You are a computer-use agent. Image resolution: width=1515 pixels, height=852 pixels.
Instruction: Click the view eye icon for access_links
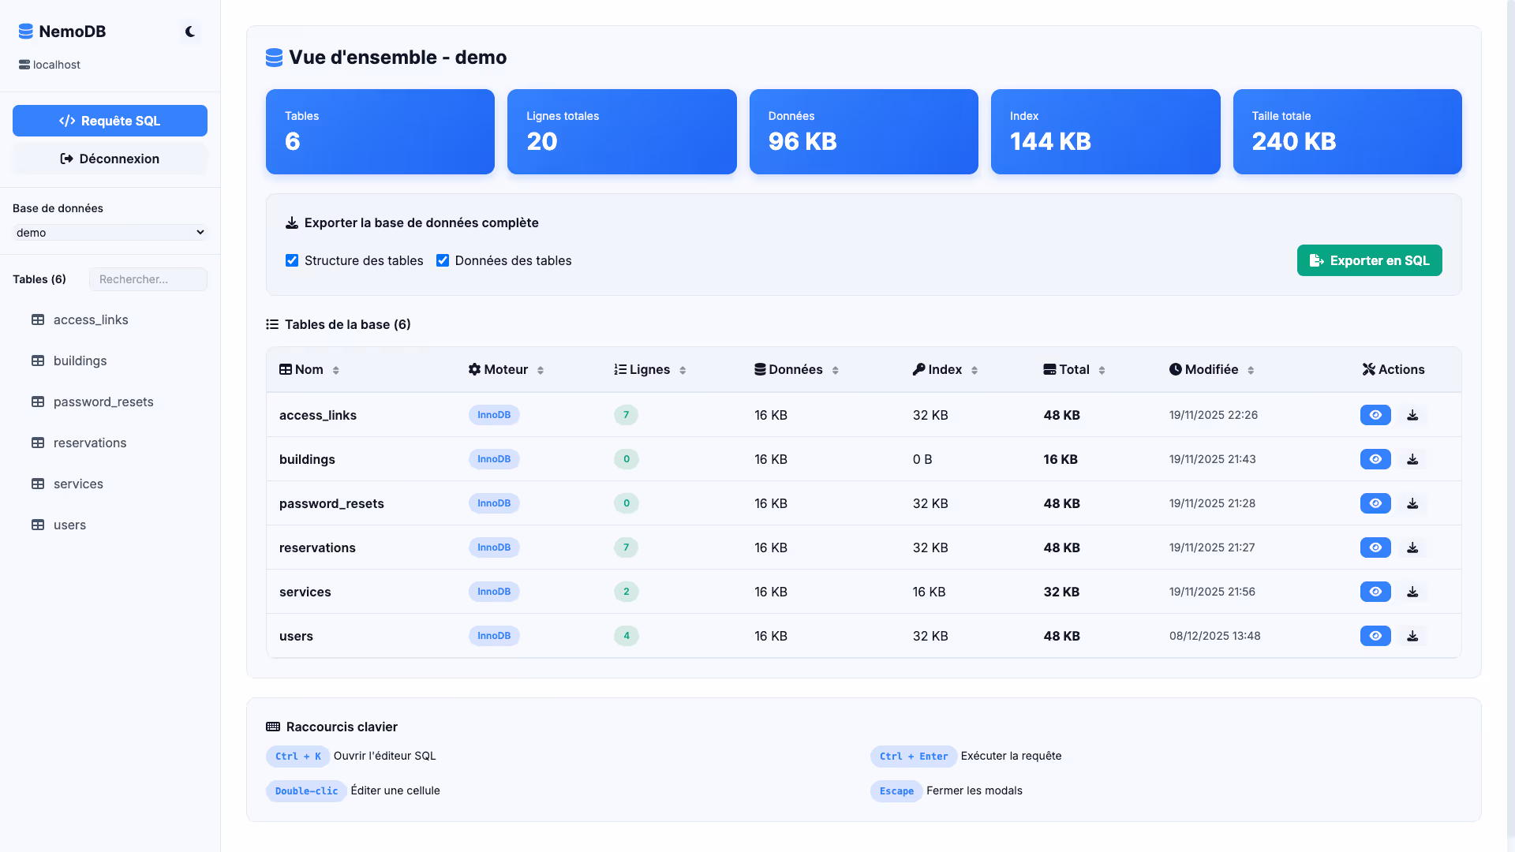[1375, 415]
